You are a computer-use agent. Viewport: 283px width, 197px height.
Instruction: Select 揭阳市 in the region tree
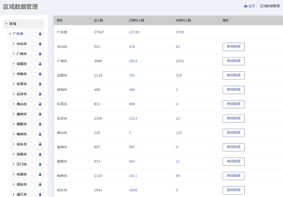(x=22, y=124)
